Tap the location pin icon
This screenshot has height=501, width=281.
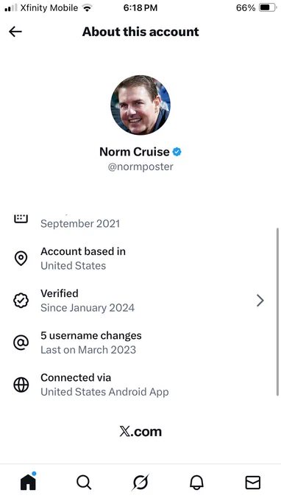point(21,259)
